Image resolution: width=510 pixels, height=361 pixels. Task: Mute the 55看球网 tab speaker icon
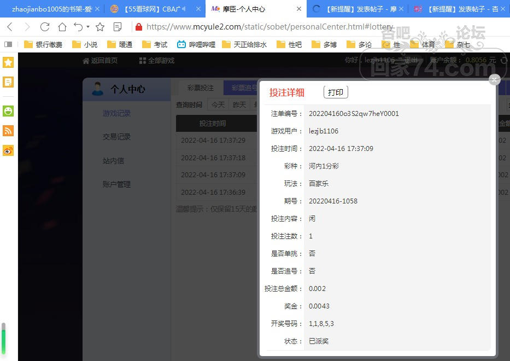(184, 9)
